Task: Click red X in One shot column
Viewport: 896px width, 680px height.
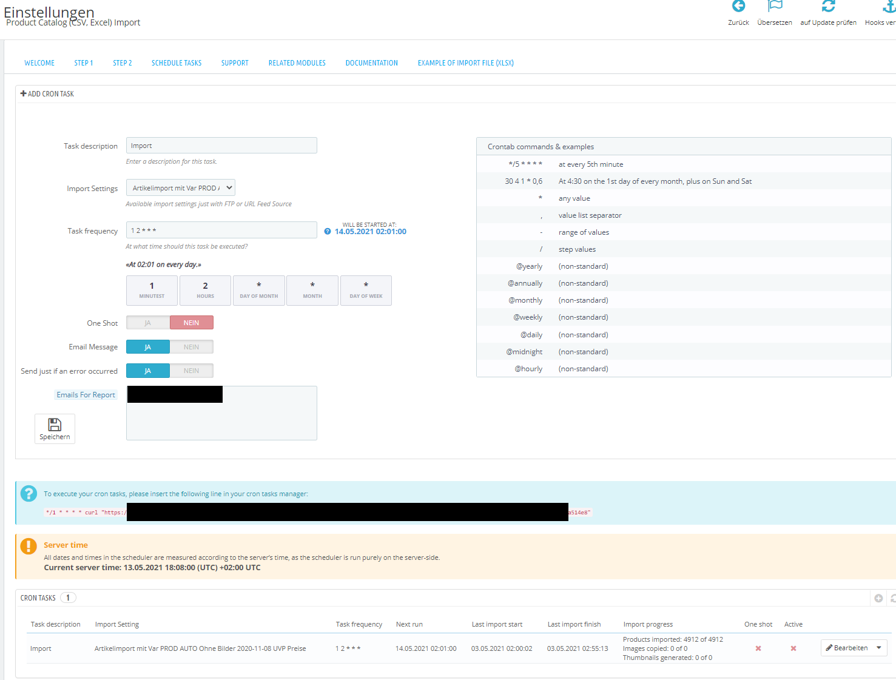Action: (x=758, y=648)
